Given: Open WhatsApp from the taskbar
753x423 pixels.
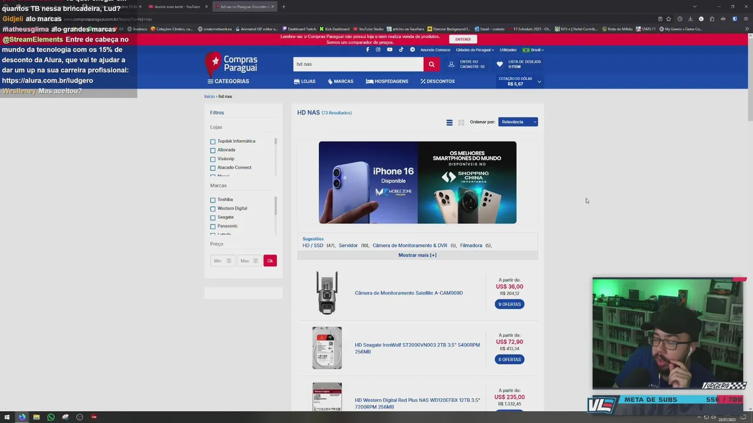Looking at the screenshot, I should coord(51,417).
